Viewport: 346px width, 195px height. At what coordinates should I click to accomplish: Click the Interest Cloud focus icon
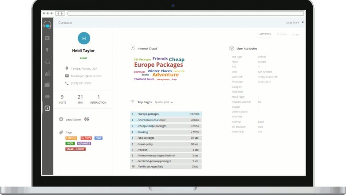[133, 48]
